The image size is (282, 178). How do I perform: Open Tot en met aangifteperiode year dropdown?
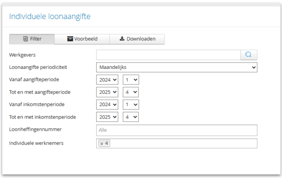pyautogui.click(x=108, y=92)
